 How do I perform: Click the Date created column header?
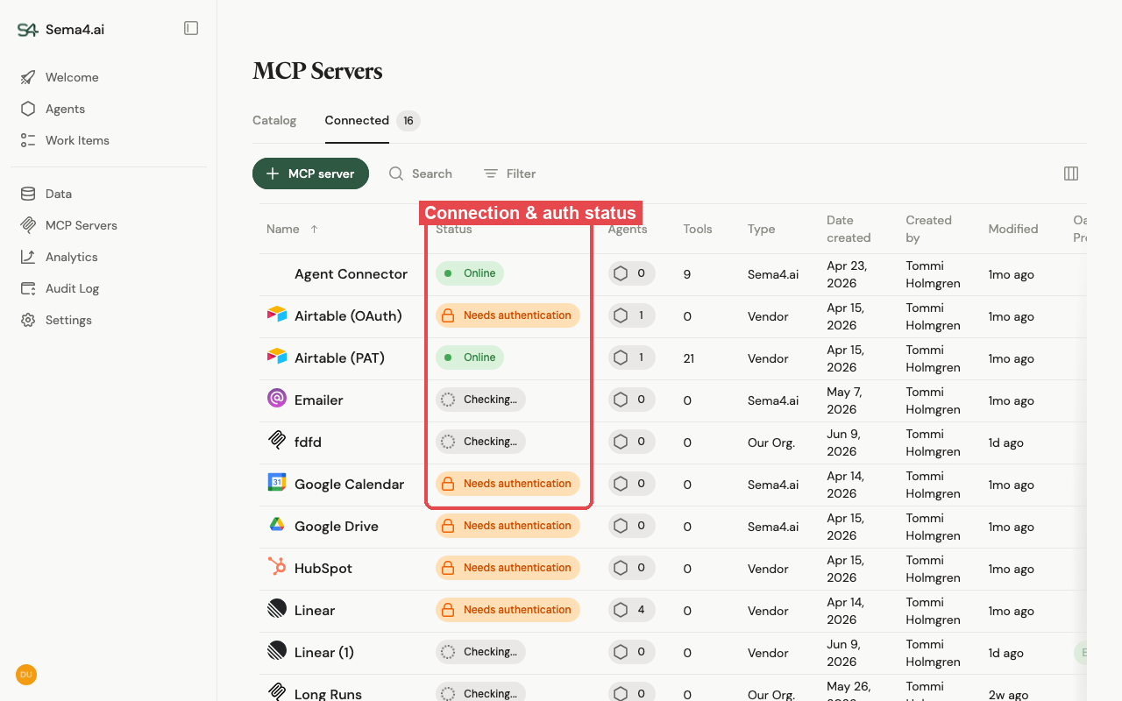(849, 229)
